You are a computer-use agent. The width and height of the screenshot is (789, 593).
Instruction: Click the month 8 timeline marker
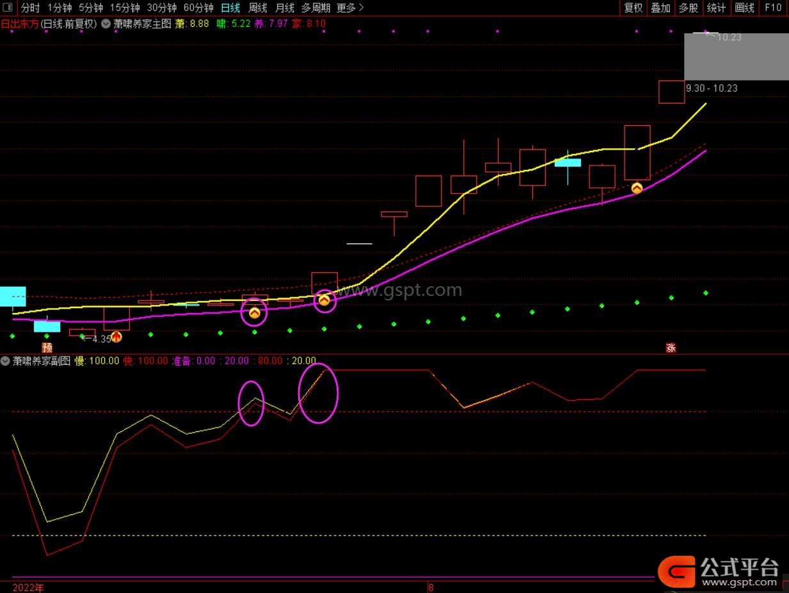pyautogui.click(x=431, y=587)
